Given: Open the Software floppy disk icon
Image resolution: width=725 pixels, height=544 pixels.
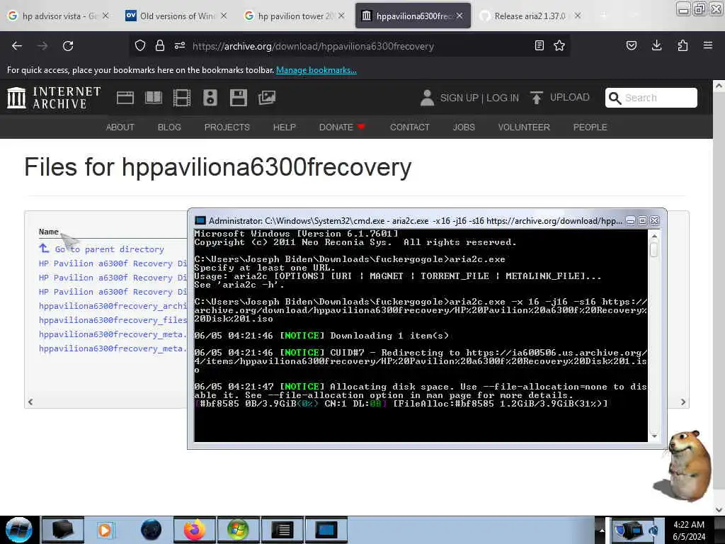Looking at the screenshot, I should point(239,98).
